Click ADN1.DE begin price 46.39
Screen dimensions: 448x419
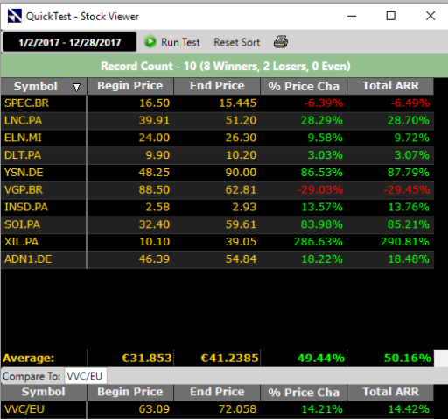(154, 259)
